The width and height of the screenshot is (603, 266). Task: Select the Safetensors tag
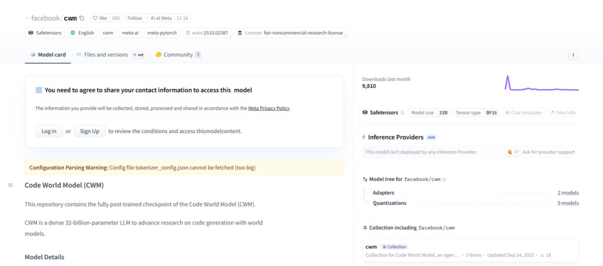pos(45,33)
